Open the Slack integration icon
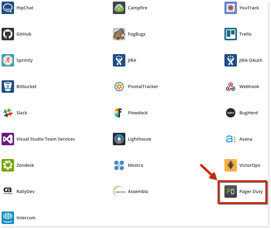Image resolution: width=271 pixels, height=229 pixels. pyautogui.click(x=8, y=113)
